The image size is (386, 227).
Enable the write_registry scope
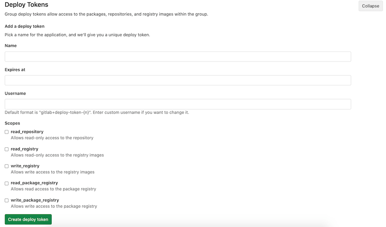pyautogui.click(x=6, y=166)
